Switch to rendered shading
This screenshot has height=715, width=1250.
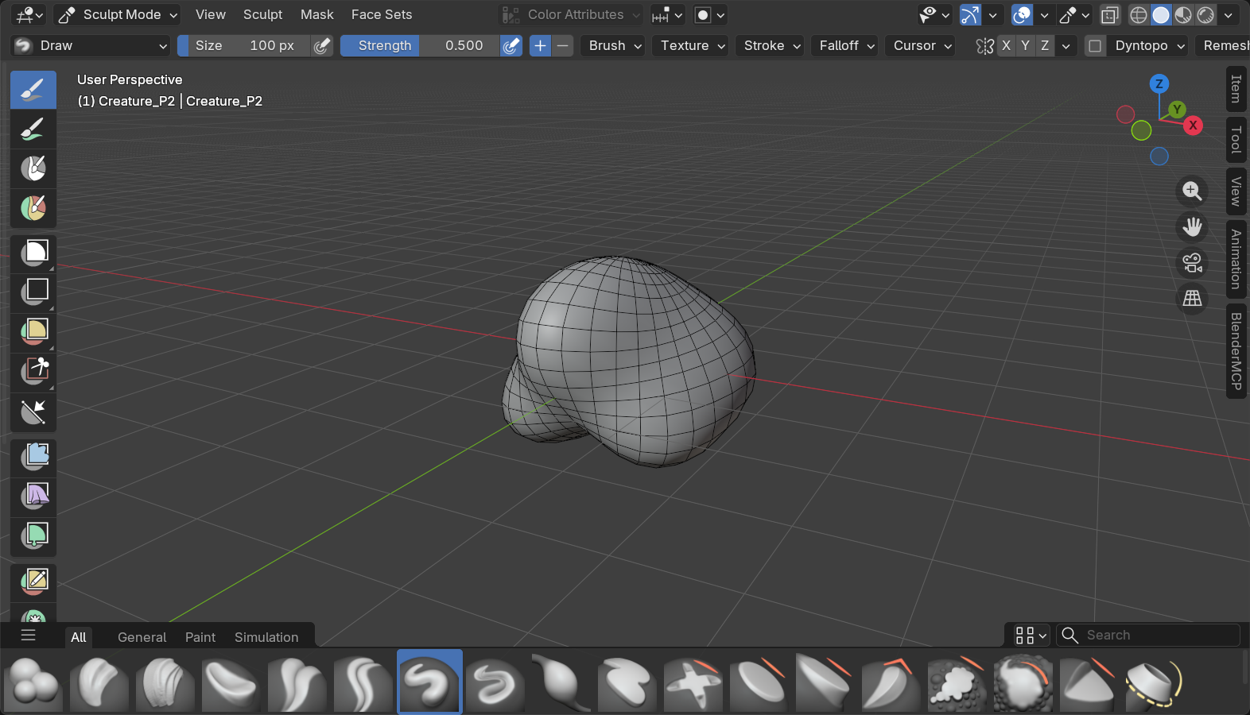point(1205,15)
